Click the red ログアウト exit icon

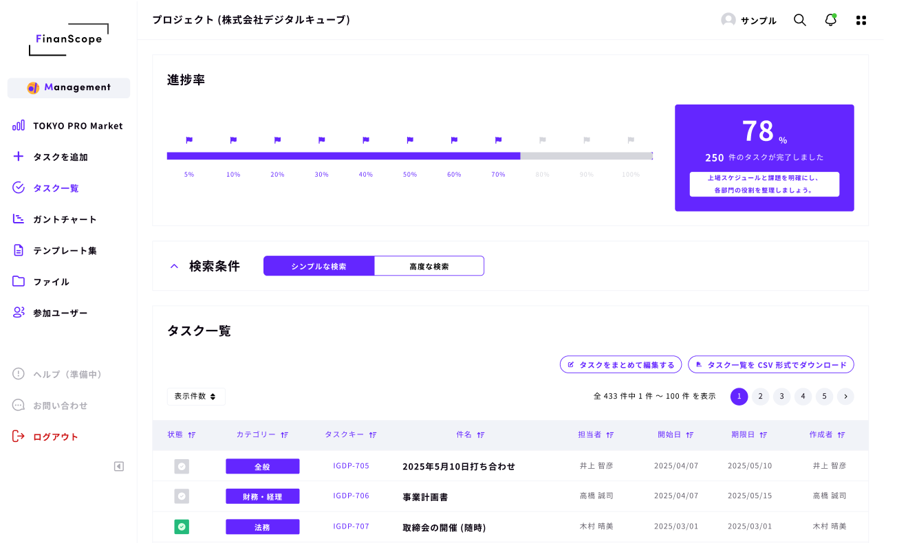[19, 436]
